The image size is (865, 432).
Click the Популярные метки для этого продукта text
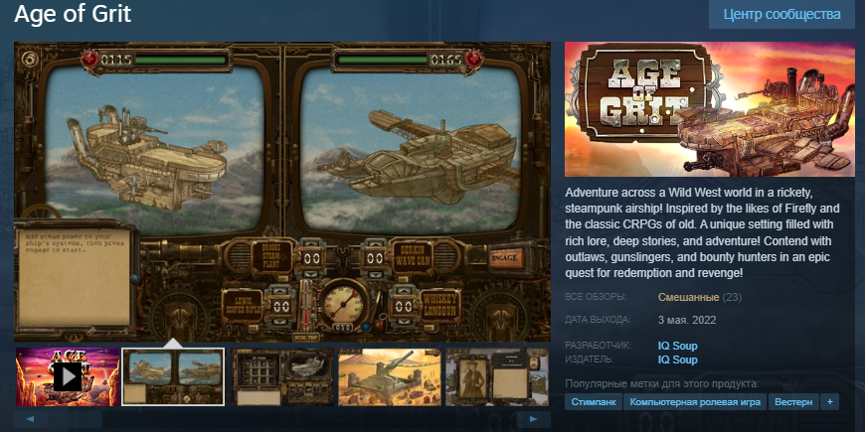click(x=662, y=383)
